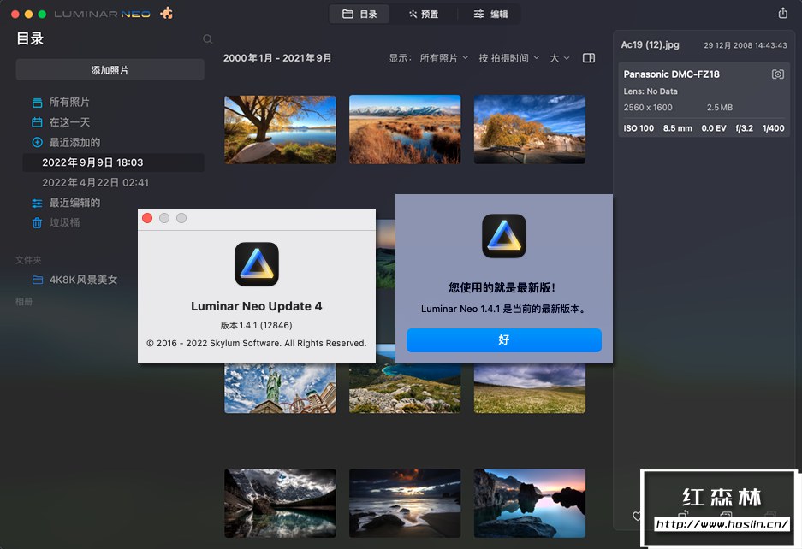Viewport: 802px width, 549px height.
Task: Click the 1/400 shutter speed value
Action: click(x=774, y=128)
